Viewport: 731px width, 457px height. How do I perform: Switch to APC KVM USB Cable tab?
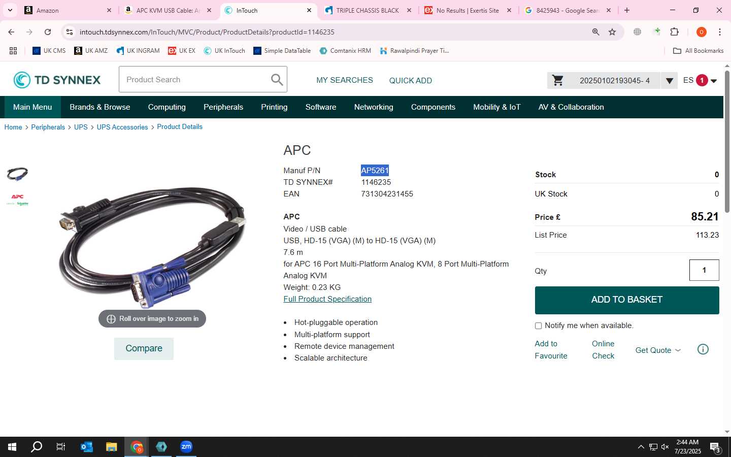point(168,10)
